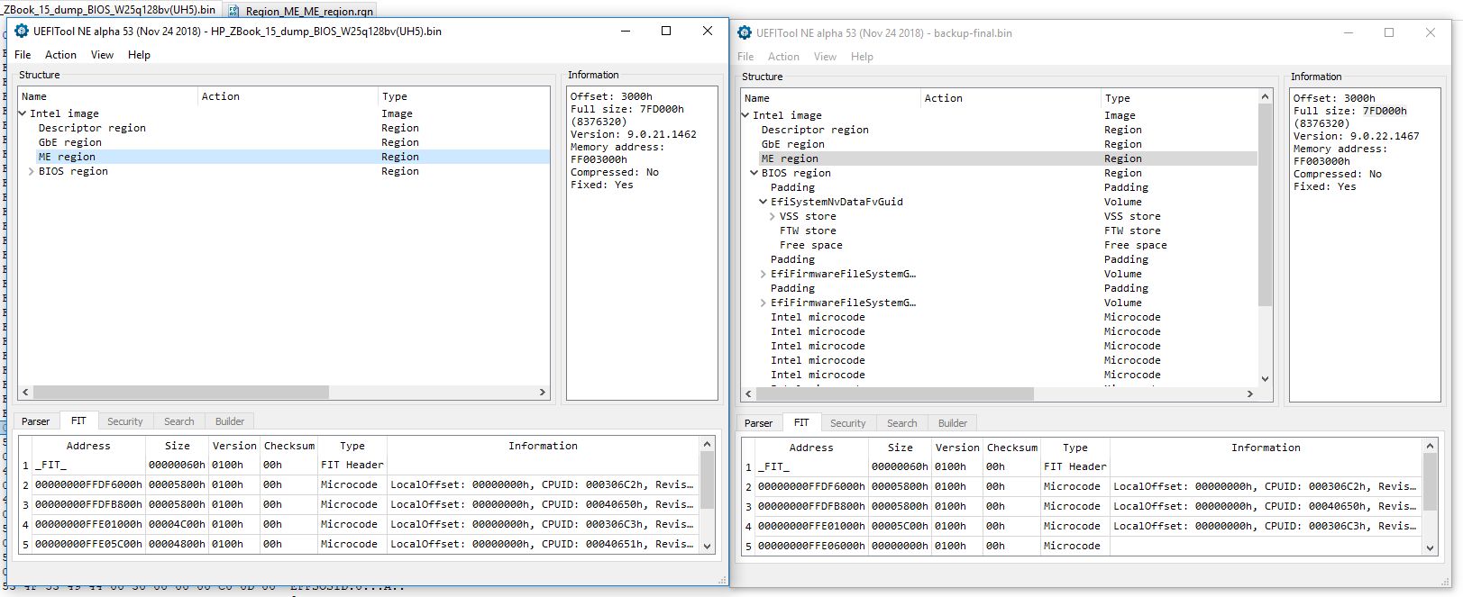The width and height of the screenshot is (1463, 597).
Task: Collapse Intel image in left window tree
Action: coord(23,113)
